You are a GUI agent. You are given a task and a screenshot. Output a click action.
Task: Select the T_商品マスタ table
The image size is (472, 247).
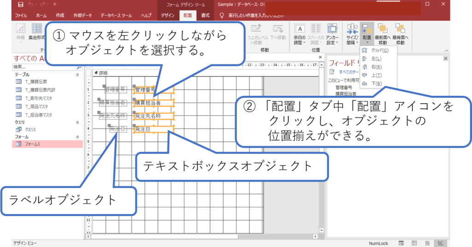pos(47,106)
